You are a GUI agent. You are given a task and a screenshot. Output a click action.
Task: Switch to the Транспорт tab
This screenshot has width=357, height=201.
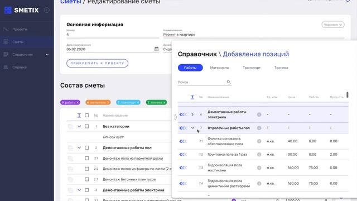tap(252, 68)
